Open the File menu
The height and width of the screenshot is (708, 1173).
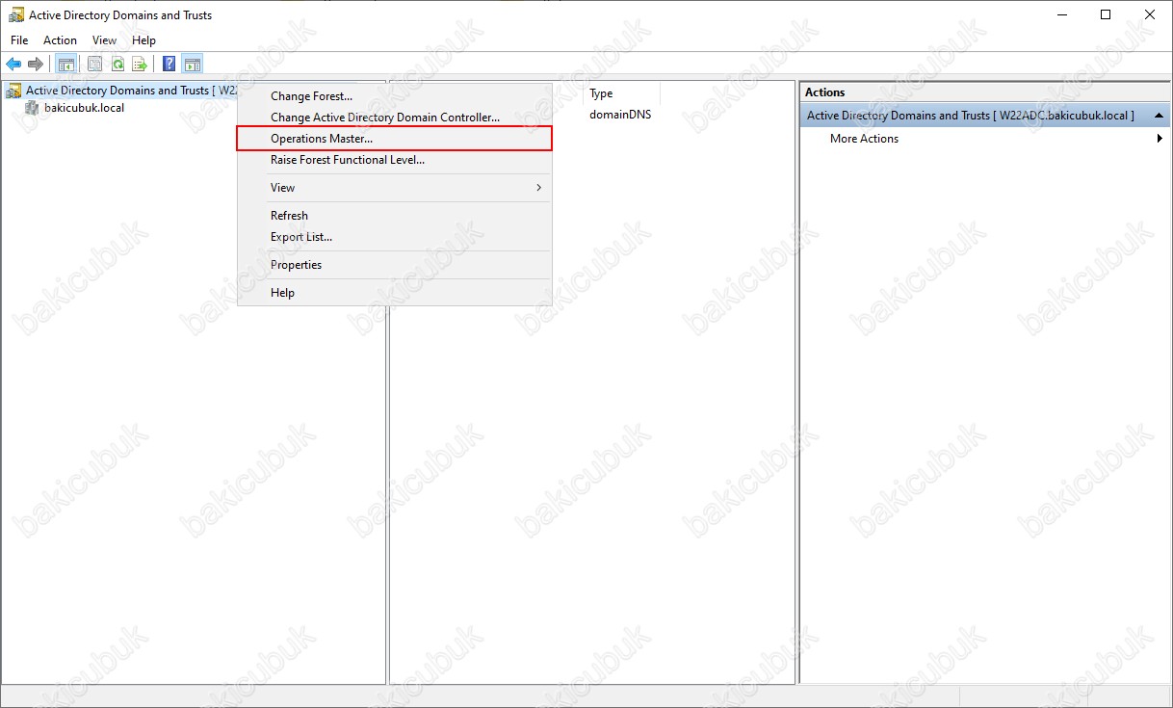click(19, 40)
